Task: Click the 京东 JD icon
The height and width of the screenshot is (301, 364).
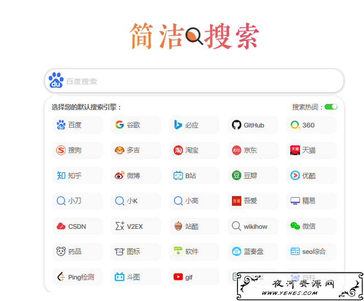Action: pos(237,150)
